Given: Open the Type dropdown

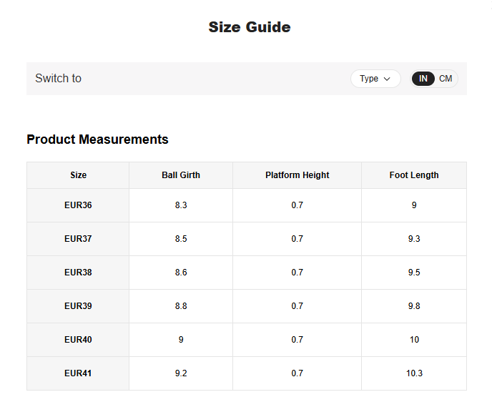Looking at the screenshot, I should (375, 79).
